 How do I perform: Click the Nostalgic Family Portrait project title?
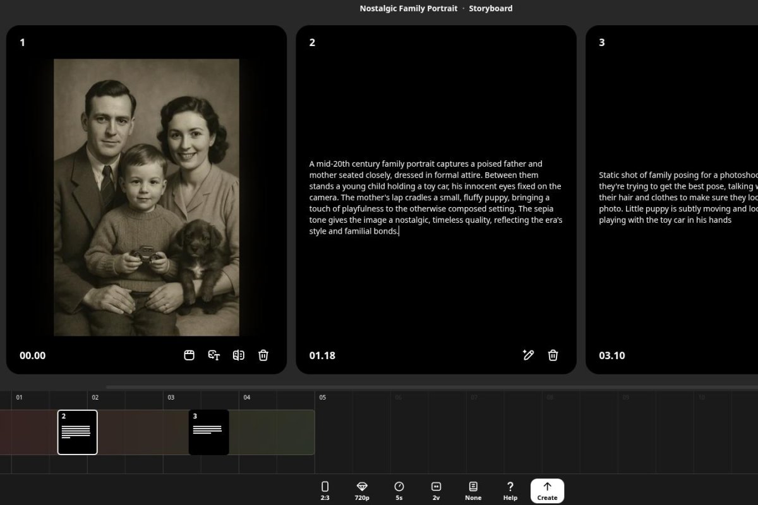(408, 8)
